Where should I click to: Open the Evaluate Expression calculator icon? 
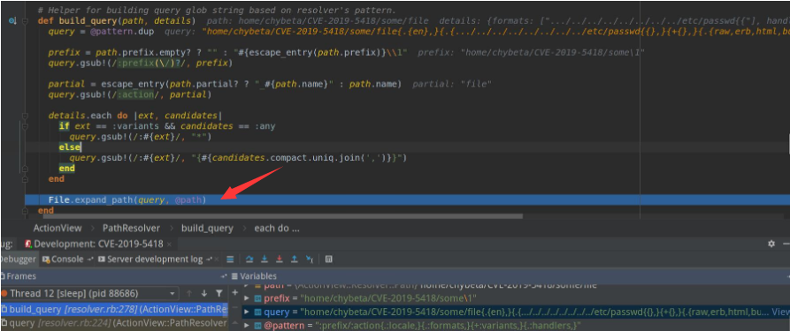[x=328, y=260]
